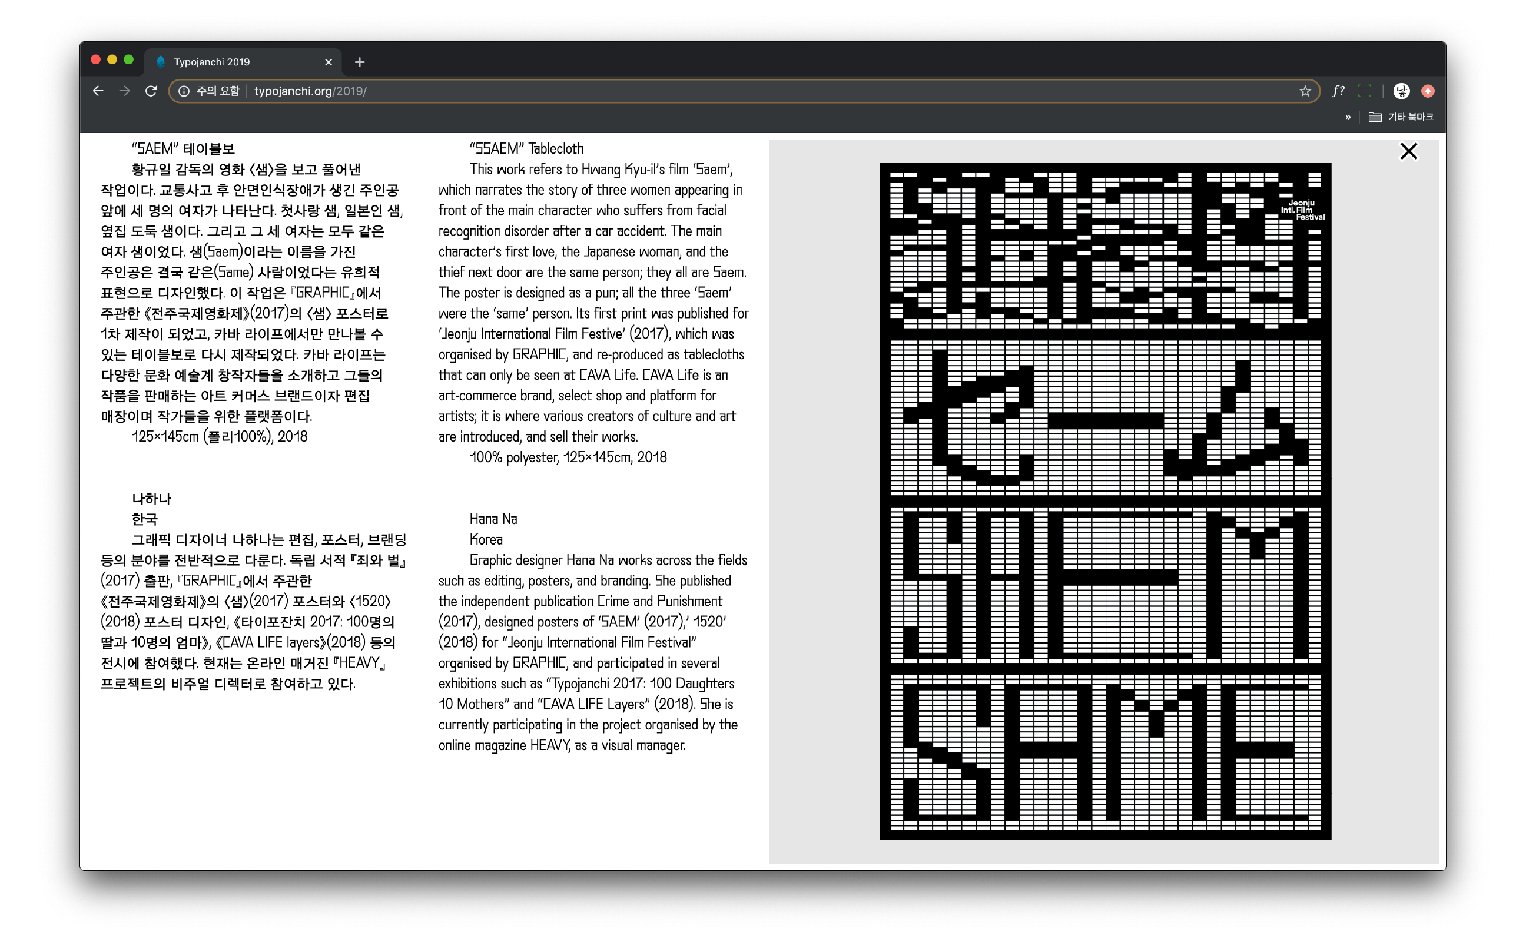Viewport: 1526px width, 942px height.
Task: Select the Typojanchi 2019 tab
Action: (x=212, y=62)
